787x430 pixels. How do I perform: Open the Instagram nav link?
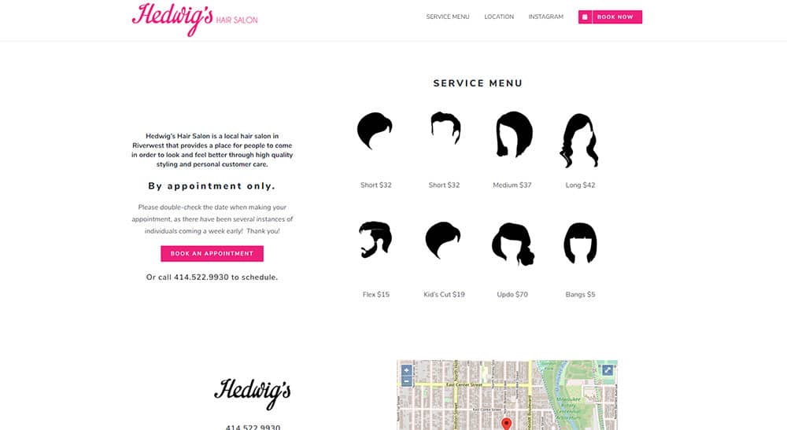pyautogui.click(x=545, y=17)
